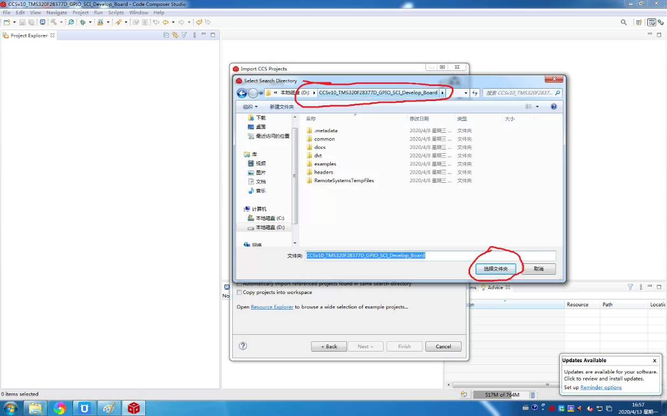667x416 pixels.
Task: Click the Debug bug icon in toolbar
Action: (x=82, y=22)
